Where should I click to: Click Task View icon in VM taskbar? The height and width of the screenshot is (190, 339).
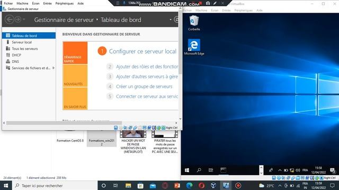click(x=211, y=170)
